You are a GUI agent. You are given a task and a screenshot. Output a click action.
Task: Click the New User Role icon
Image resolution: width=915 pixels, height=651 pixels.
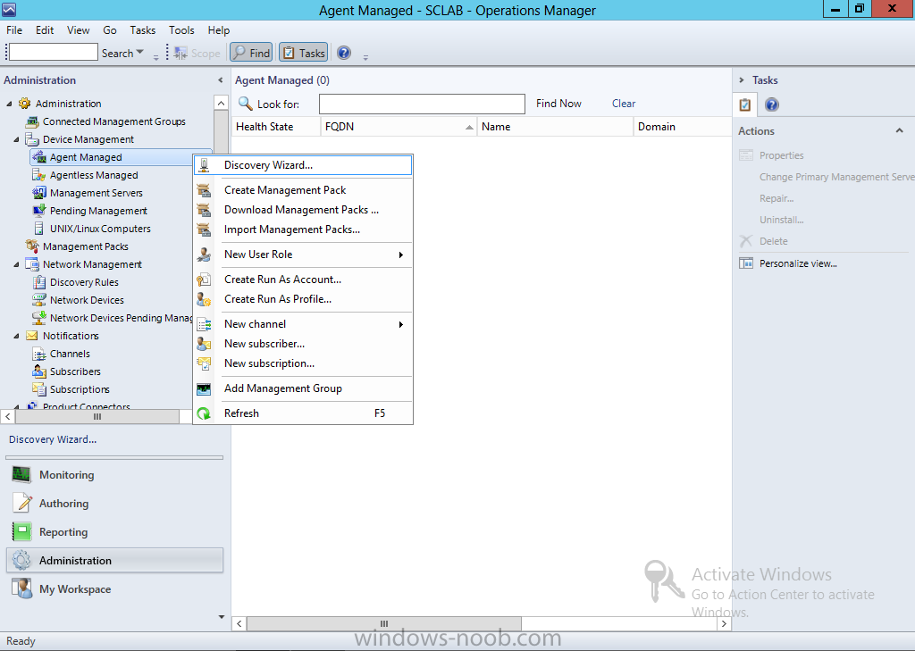point(204,255)
